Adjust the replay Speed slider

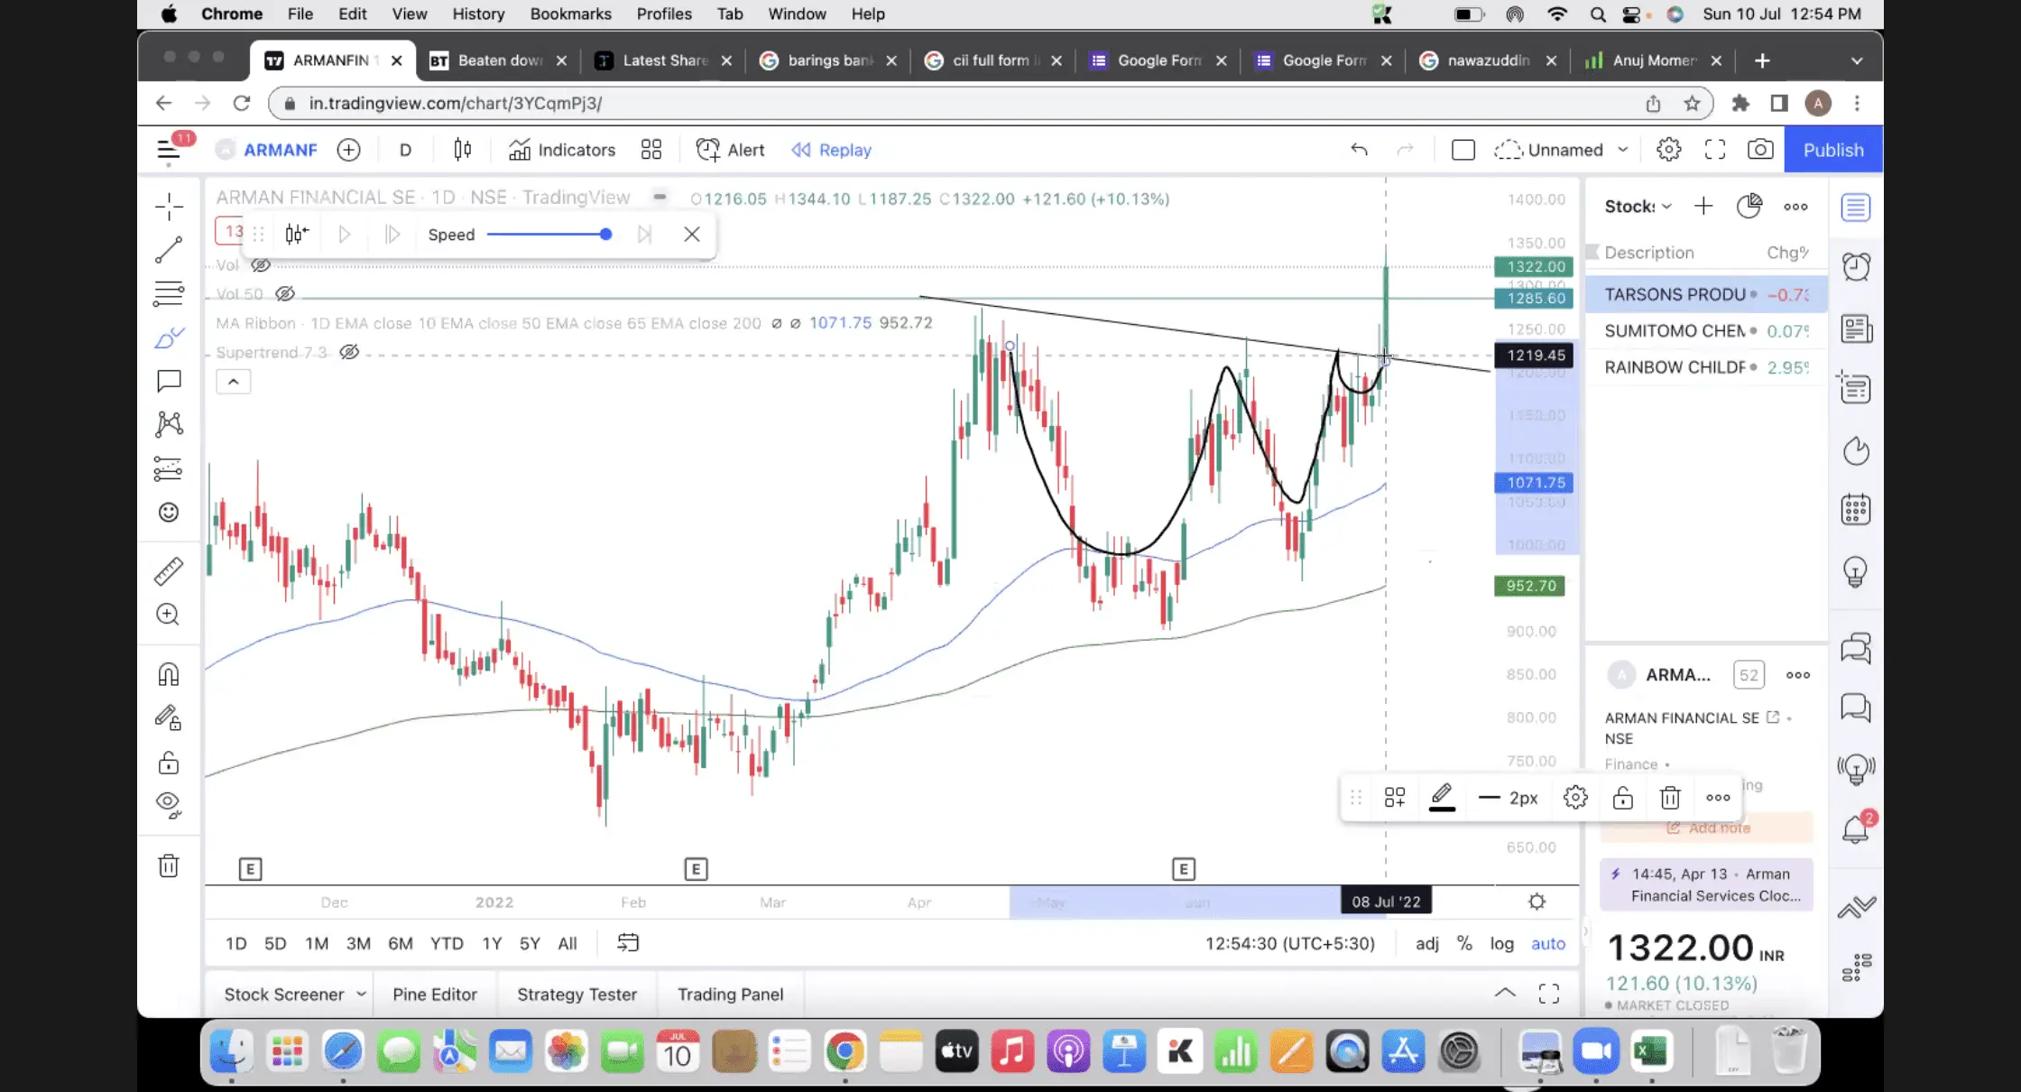tap(605, 235)
